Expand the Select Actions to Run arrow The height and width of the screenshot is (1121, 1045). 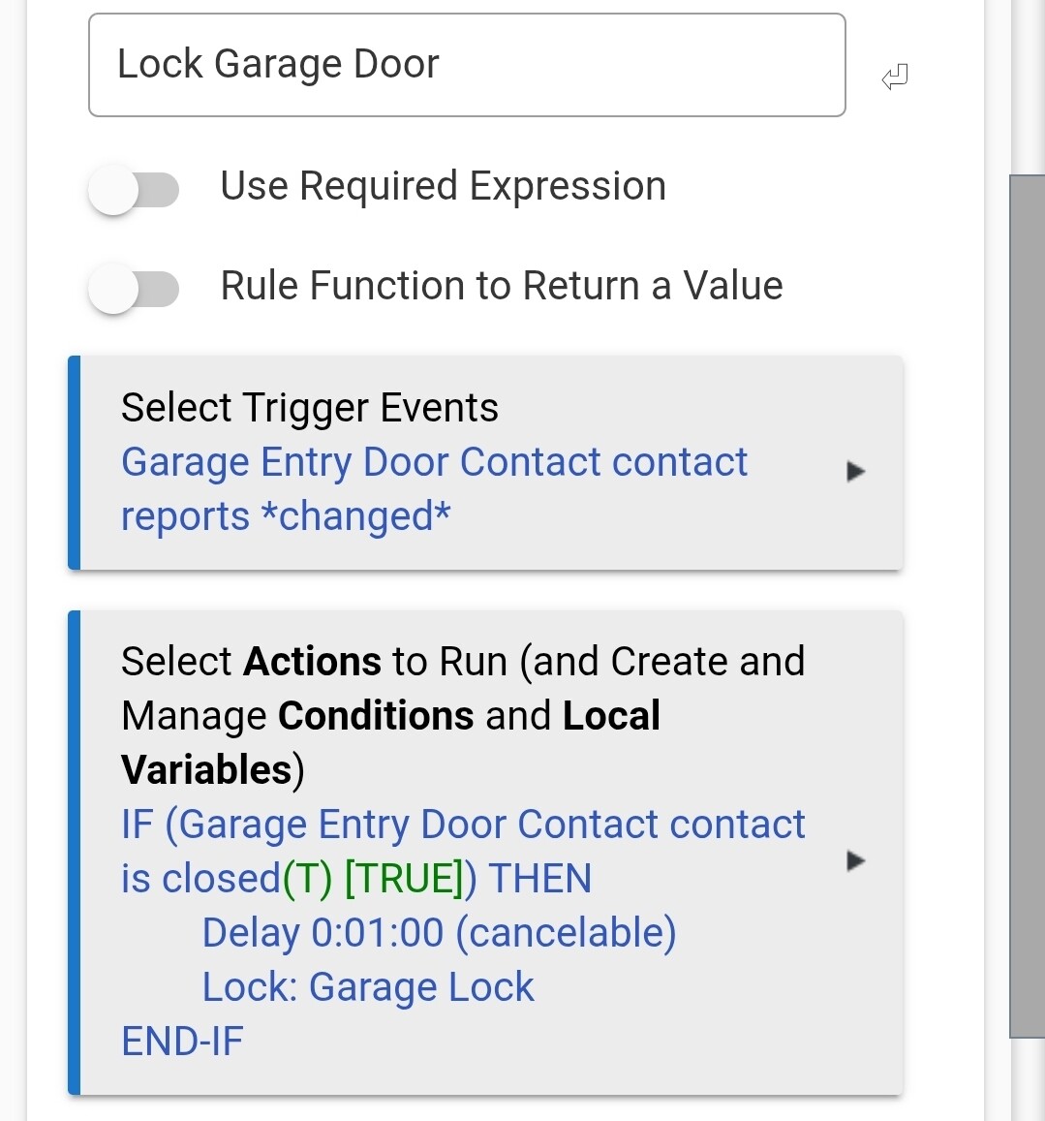(x=855, y=860)
